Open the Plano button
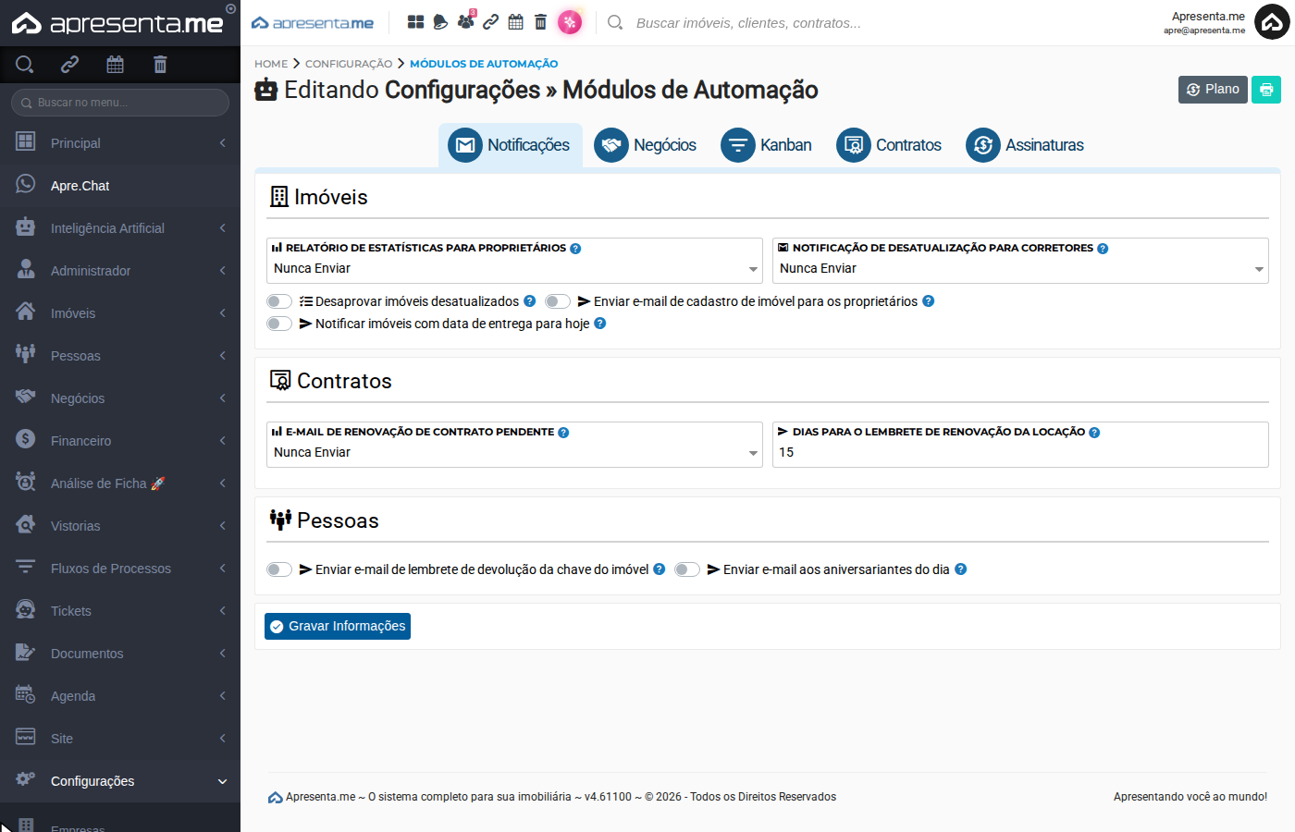 pyautogui.click(x=1213, y=90)
